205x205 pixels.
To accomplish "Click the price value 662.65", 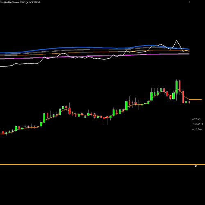I will (196, 119).
